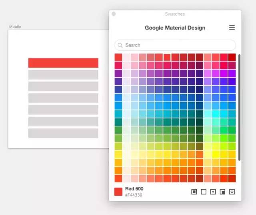This screenshot has width=256, height=215.
Task: Apply swatch as border using empty-square icon
Action: 204,192
